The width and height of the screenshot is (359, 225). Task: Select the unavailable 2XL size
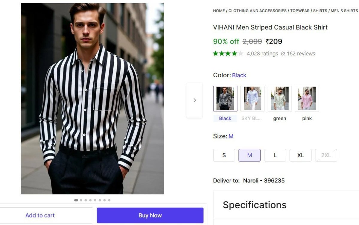[x=326, y=155]
